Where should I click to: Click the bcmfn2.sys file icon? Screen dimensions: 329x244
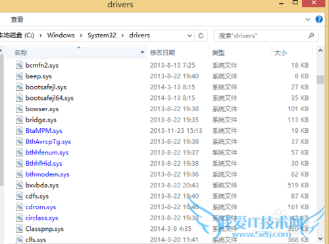pyautogui.click(x=19, y=65)
